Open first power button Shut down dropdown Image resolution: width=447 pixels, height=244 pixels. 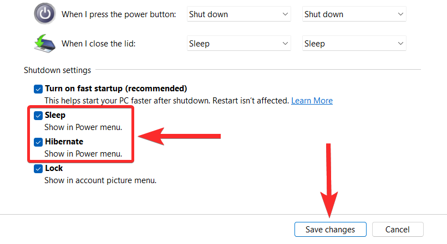pyautogui.click(x=238, y=14)
